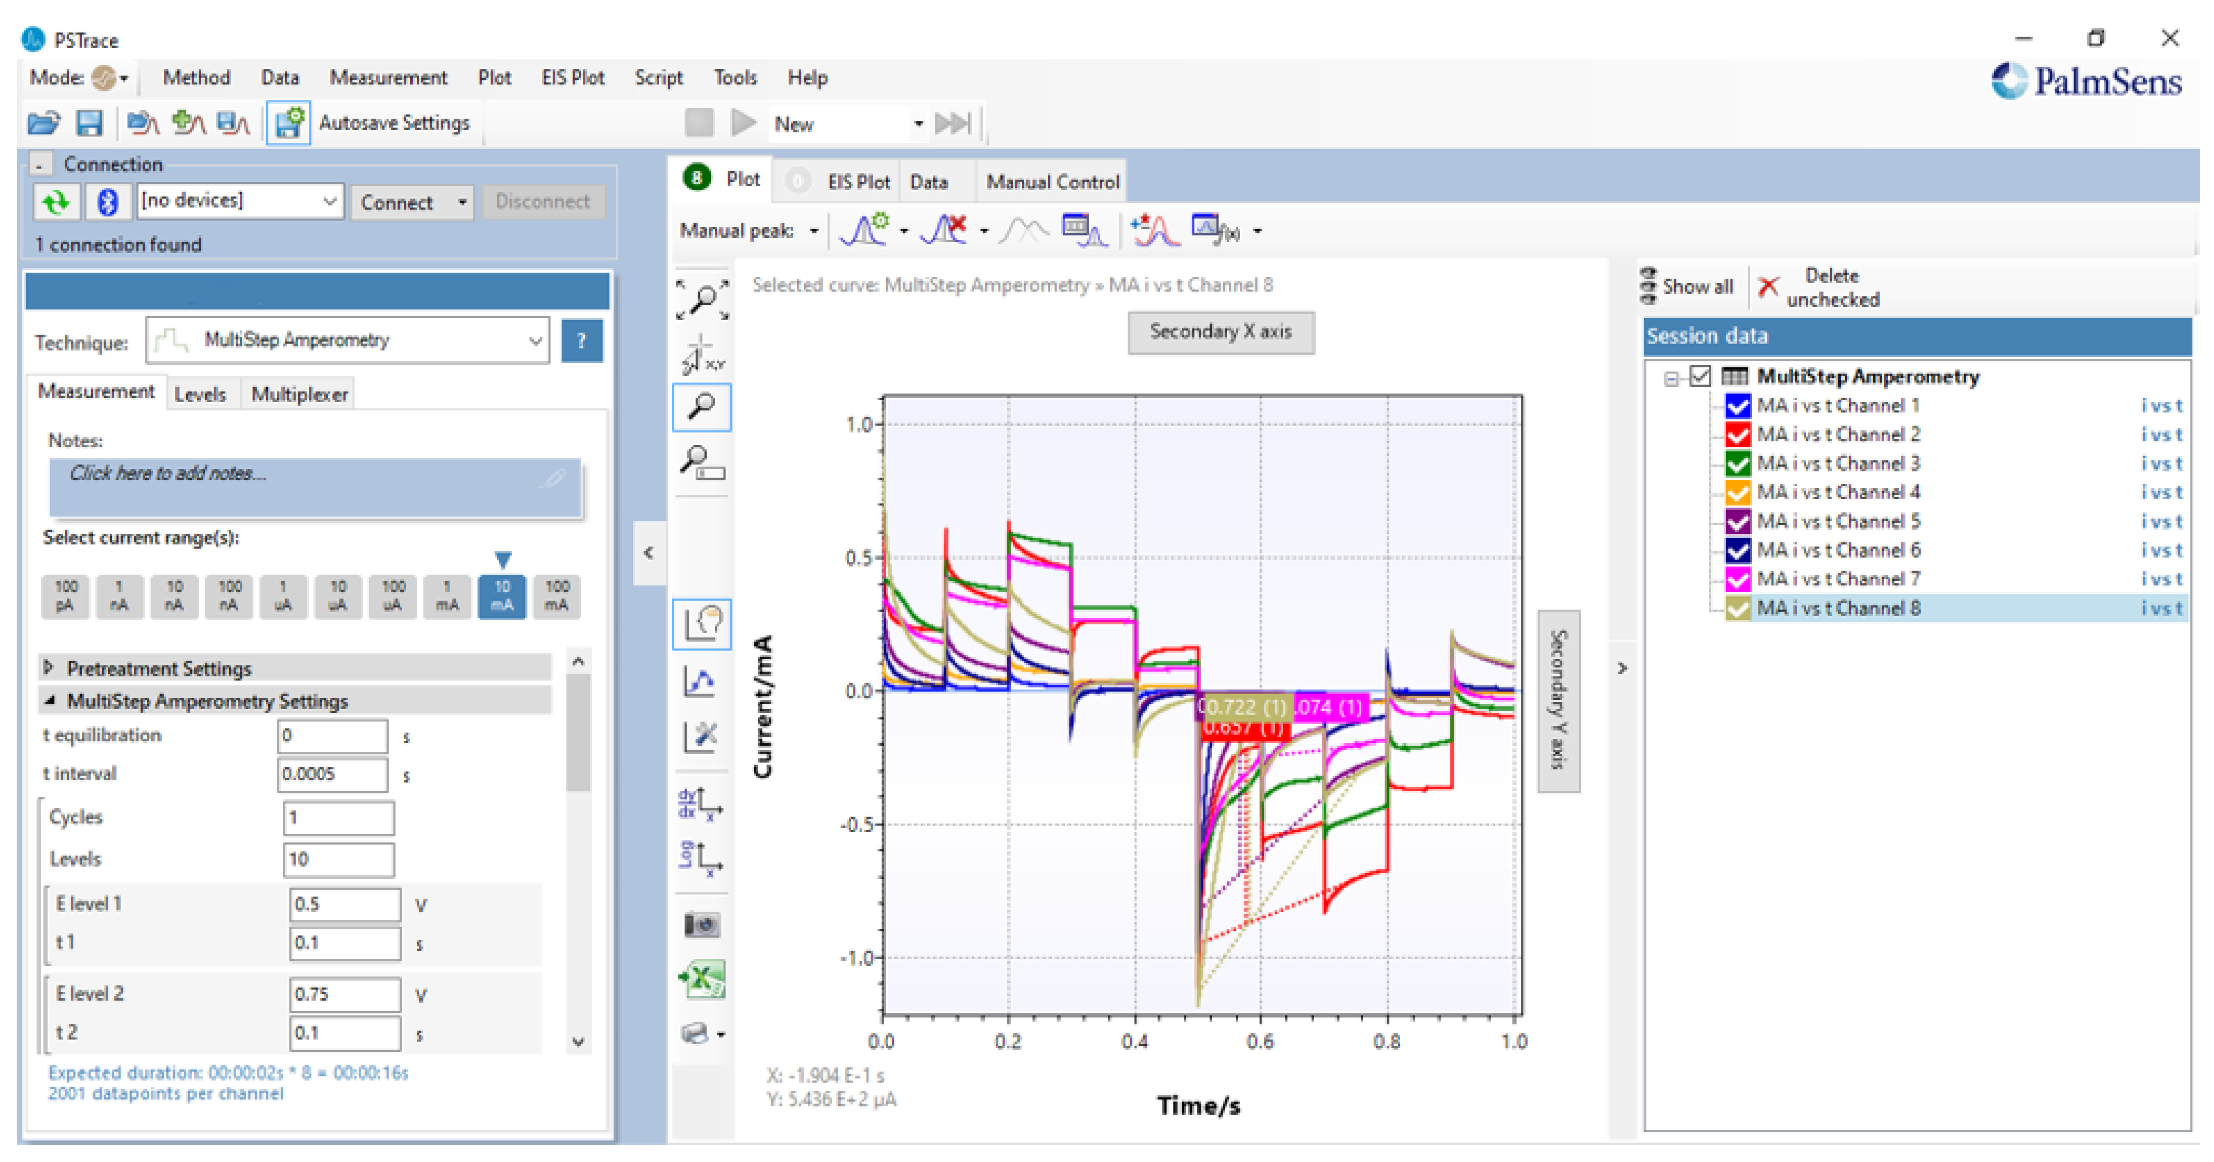Uncheck the Channel 2 curve checkbox

click(1737, 434)
